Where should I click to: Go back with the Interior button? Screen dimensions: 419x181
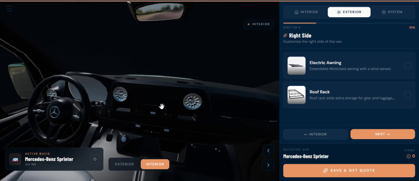pyautogui.click(x=316, y=134)
